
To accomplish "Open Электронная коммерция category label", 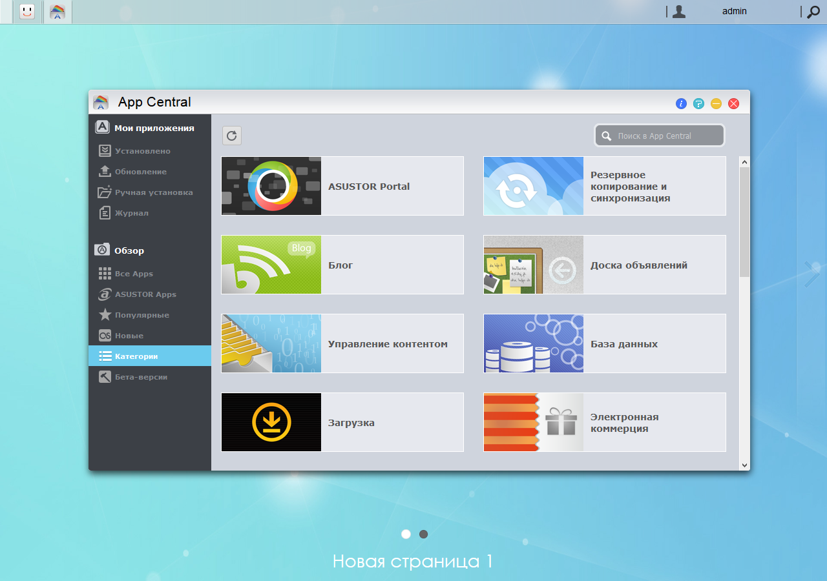I will click(x=625, y=423).
